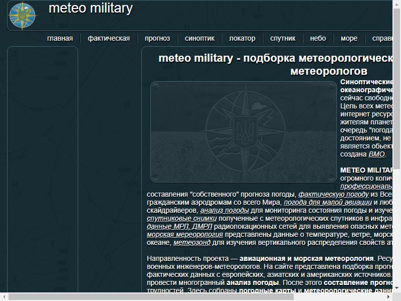
Task: Follow the 'метеозонд' link
Action: pyautogui.click(x=192, y=242)
